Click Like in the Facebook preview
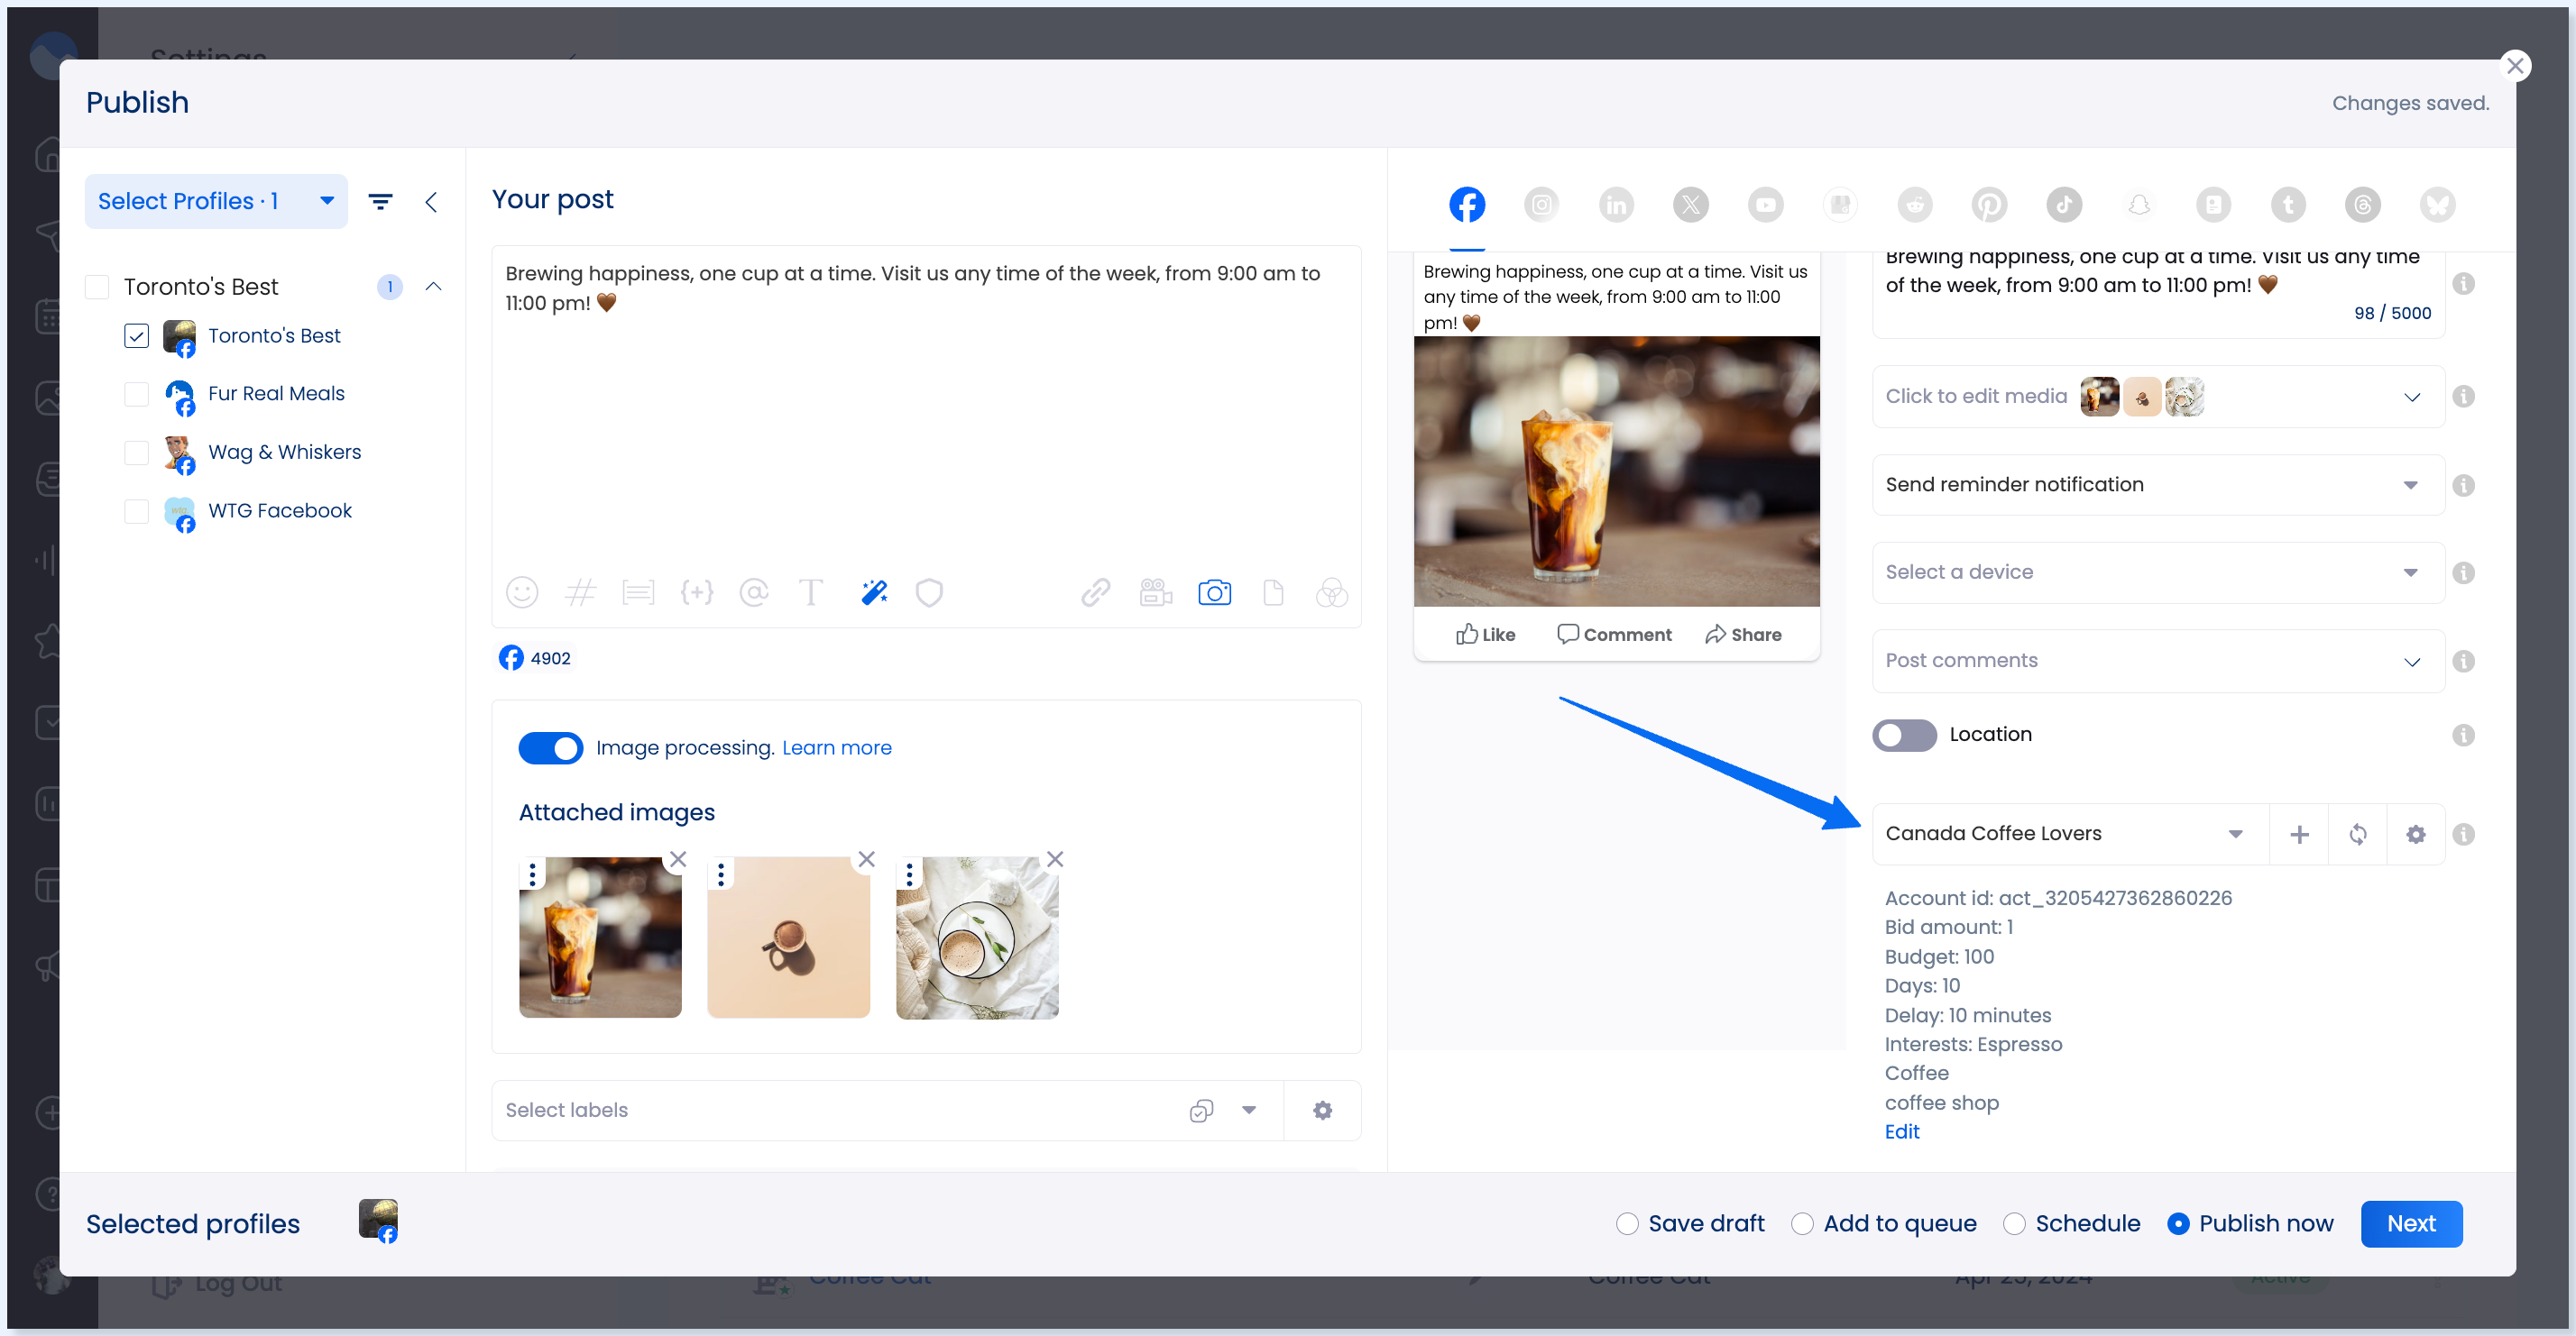The height and width of the screenshot is (1336, 2576). (x=1485, y=635)
